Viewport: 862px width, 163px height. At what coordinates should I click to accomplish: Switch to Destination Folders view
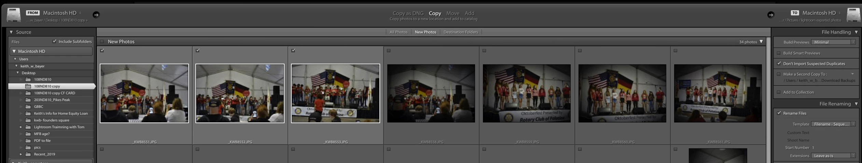tap(461, 32)
